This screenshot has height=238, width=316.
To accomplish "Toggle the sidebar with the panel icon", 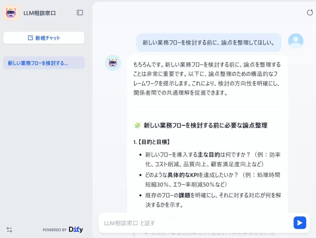I will click(80, 12).
